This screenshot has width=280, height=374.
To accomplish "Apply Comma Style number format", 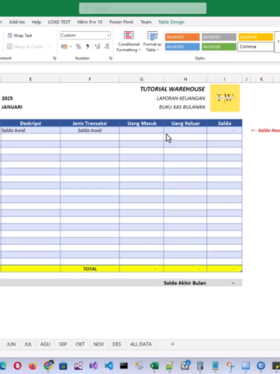I will [87, 46].
